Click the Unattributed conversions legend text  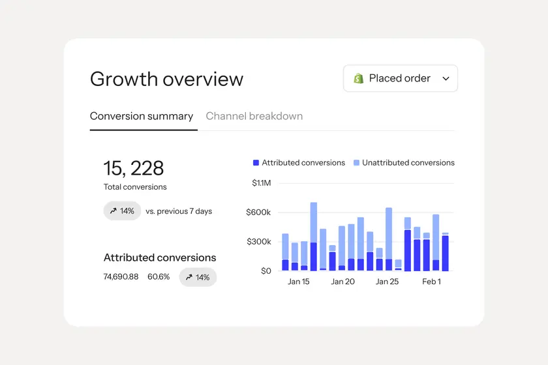click(408, 163)
